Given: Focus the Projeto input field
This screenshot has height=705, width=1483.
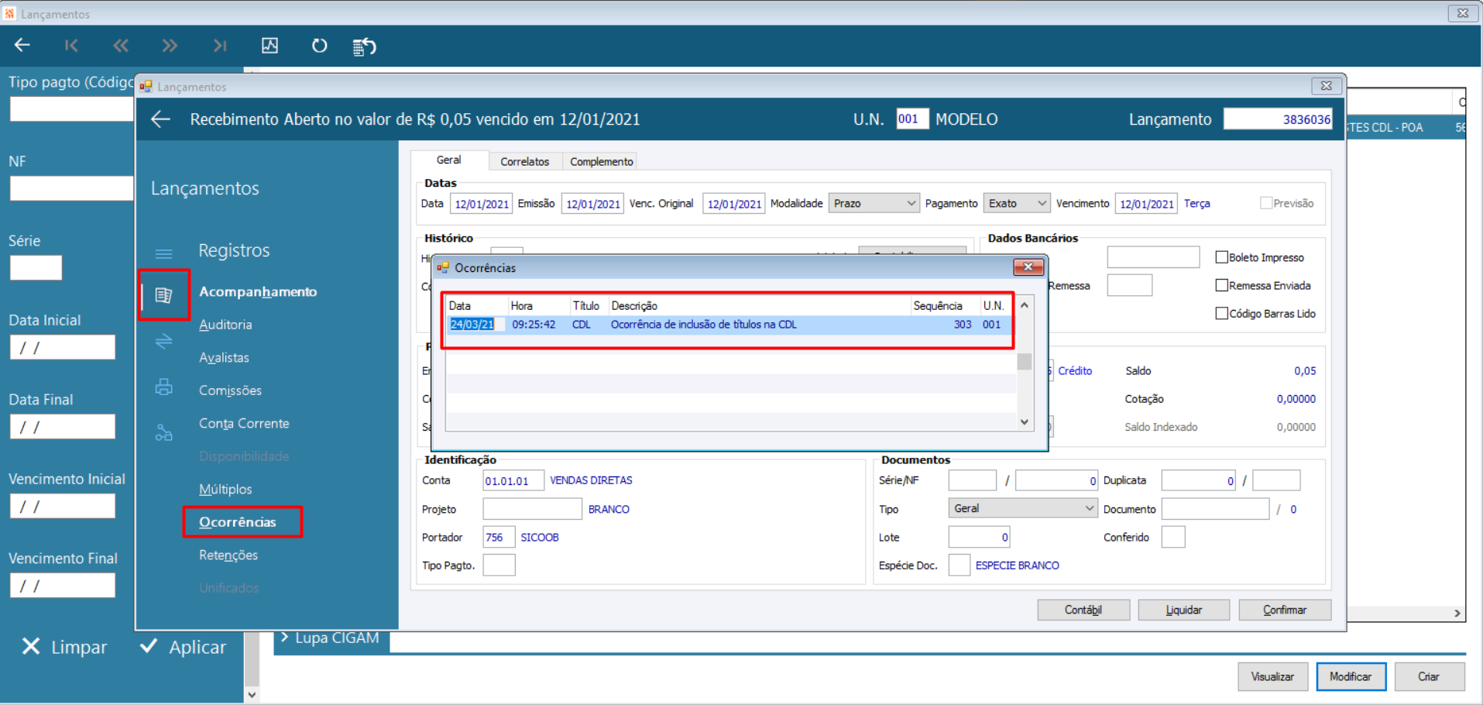Looking at the screenshot, I should [x=532, y=509].
